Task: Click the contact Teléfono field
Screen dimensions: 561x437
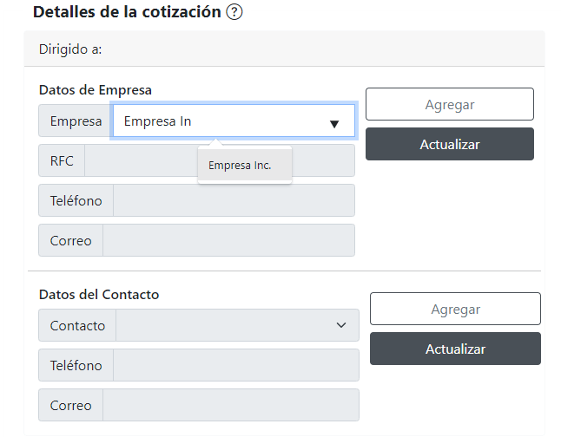Action: coord(235,365)
